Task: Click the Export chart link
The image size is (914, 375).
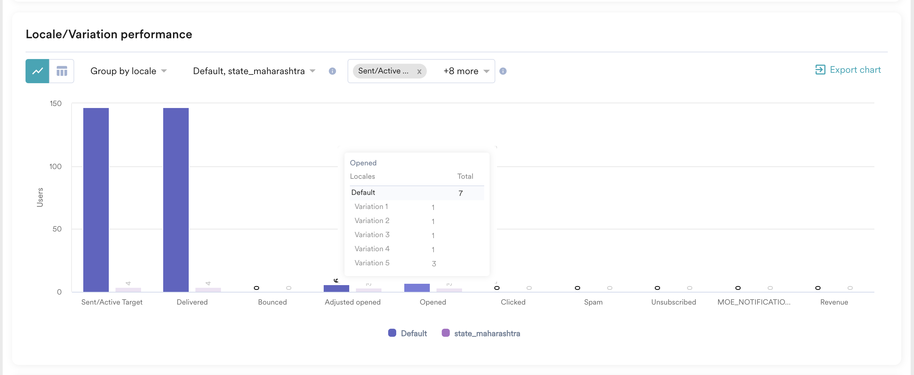Action: click(x=855, y=69)
